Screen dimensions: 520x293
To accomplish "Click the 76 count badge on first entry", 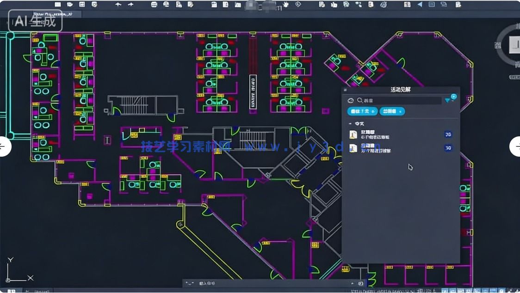I will [448, 134].
